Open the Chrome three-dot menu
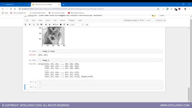192x108 pixels. tap(189, 9)
